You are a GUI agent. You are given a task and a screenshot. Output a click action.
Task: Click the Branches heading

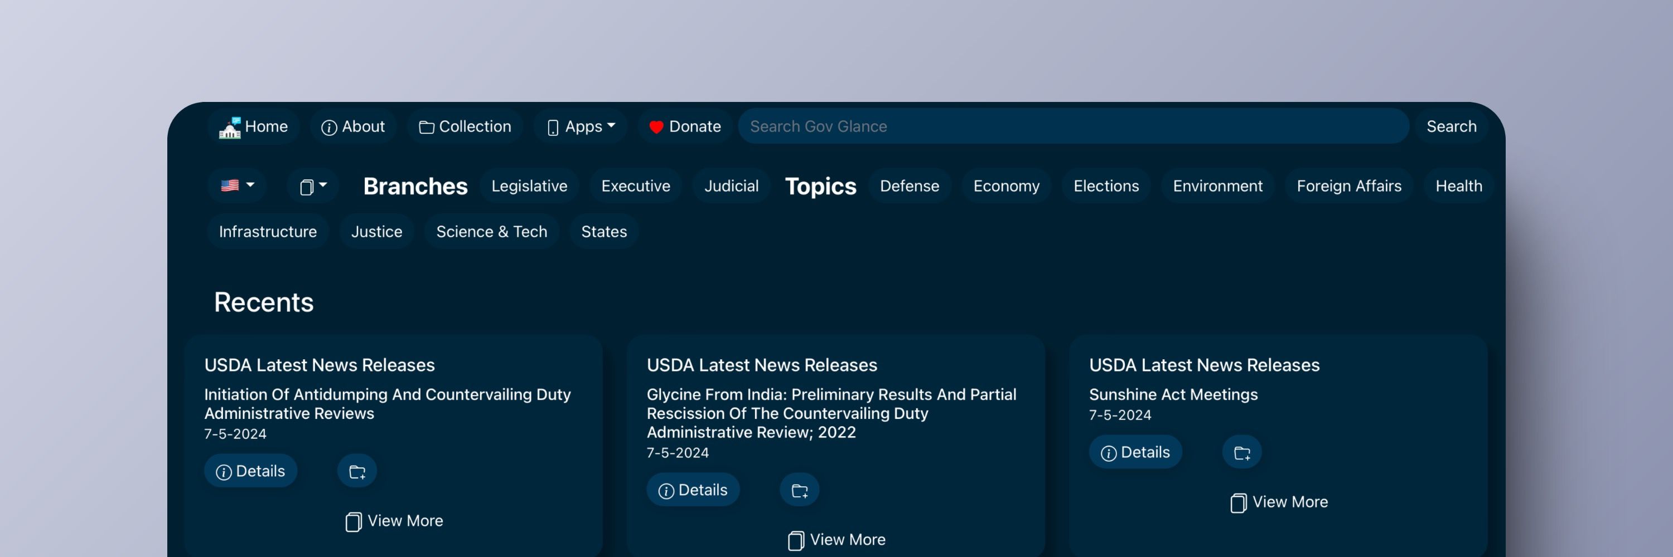(415, 186)
